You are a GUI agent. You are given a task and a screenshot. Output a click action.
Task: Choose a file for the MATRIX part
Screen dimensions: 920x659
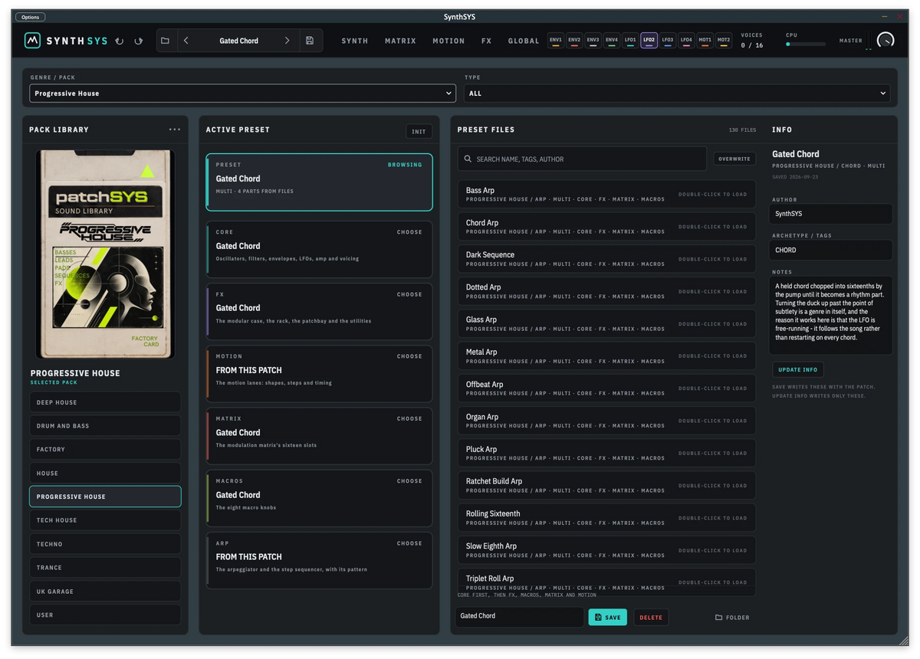pos(409,419)
